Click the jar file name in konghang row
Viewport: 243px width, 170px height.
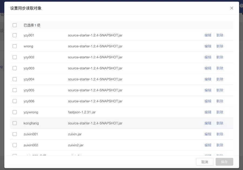[95, 123]
